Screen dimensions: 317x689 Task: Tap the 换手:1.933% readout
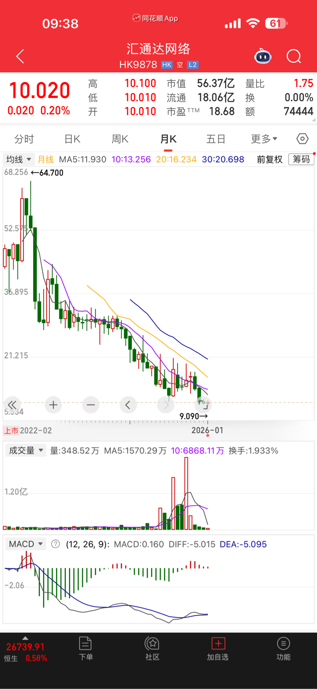tap(253, 450)
